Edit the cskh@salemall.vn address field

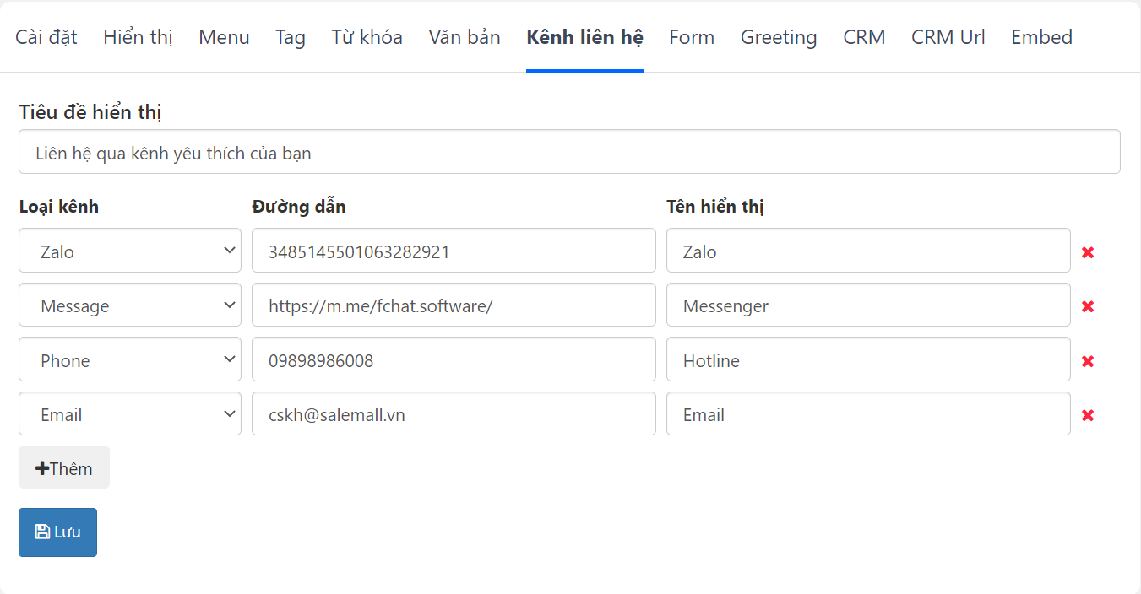point(454,413)
